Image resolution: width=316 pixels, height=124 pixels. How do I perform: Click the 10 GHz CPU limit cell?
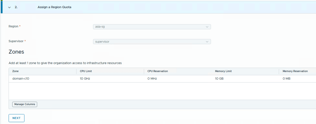[x=85, y=78]
